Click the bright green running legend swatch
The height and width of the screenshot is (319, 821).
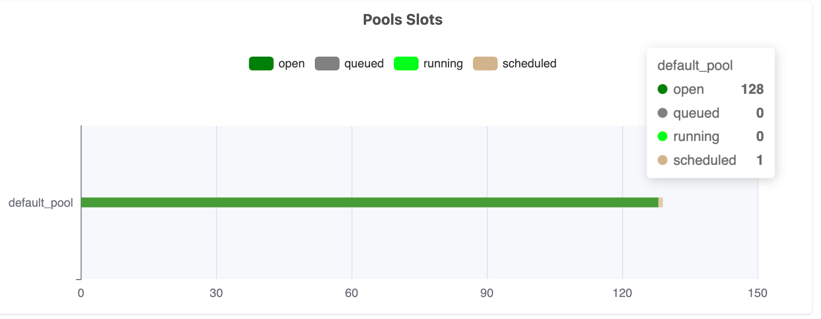coord(406,64)
